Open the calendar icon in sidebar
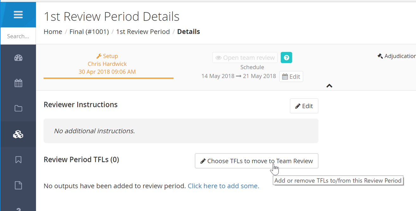Viewport: 416px width, 211px height. 18,83
